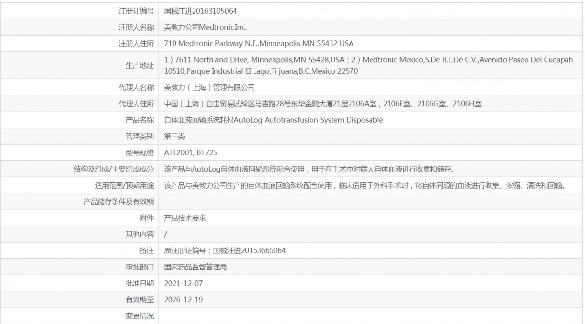The image size is (585, 324).
Task: Click the 结构及组成/主要组成成分 label
Action: [x=114, y=169]
